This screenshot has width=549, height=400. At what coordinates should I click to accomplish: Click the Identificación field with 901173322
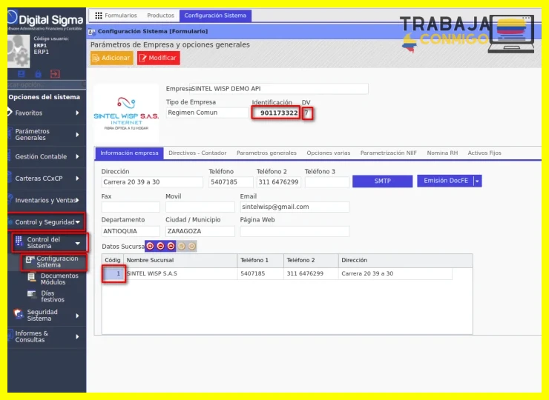pyautogui.click(x=275, y=113)
